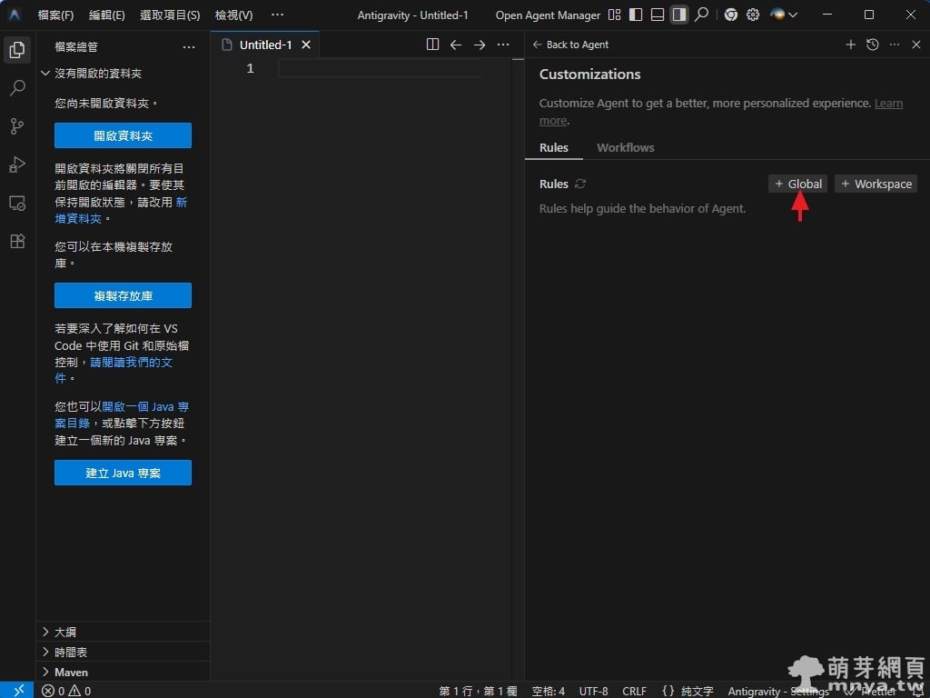Image resolution: width=930 pixels, height=698 pixels.
Task: Open the Source Control view icon
Action: click(17, 126)
